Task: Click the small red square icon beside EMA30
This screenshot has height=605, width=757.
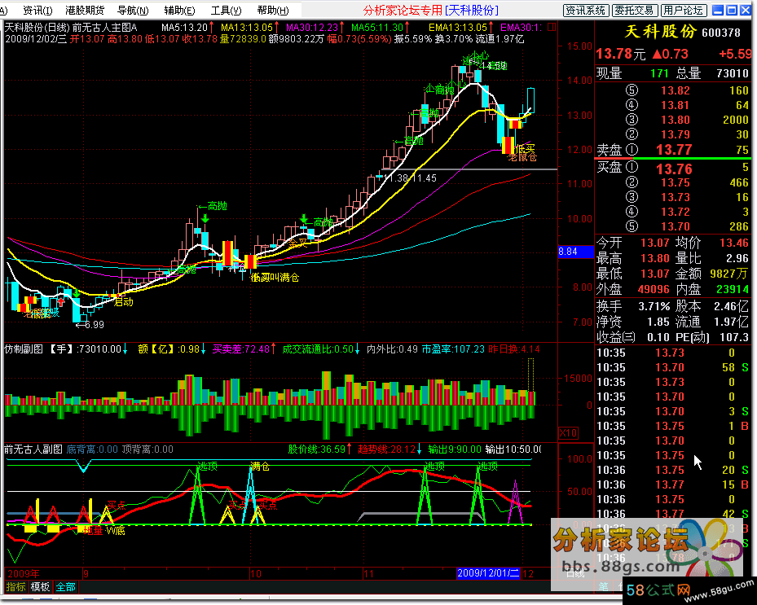Action: tap(552, 27)
